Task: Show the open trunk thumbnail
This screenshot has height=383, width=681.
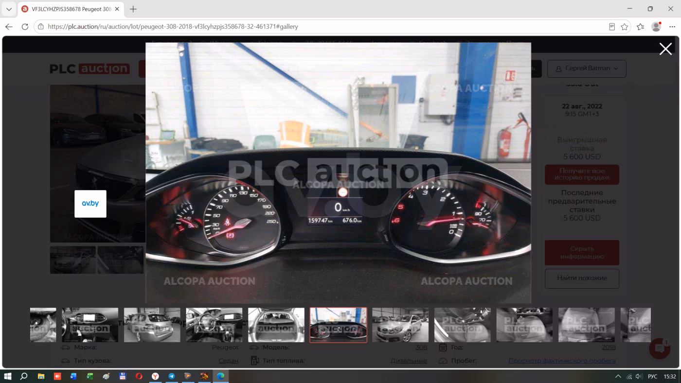Action: pyautogui.click(x=276, y=325)
